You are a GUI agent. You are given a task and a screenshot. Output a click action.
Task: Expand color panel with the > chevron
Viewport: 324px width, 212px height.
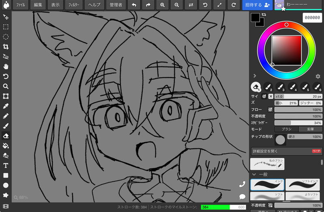(255, 76)
